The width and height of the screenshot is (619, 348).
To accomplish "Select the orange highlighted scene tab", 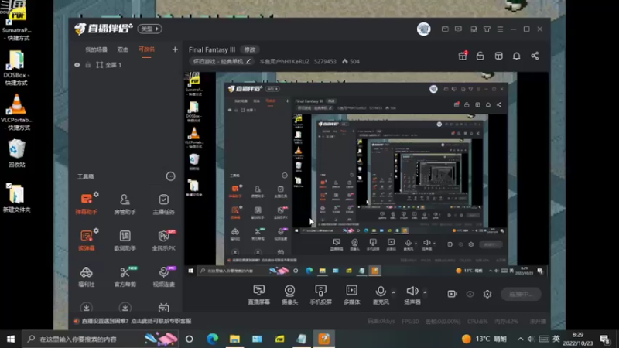I will coord(146,49).
